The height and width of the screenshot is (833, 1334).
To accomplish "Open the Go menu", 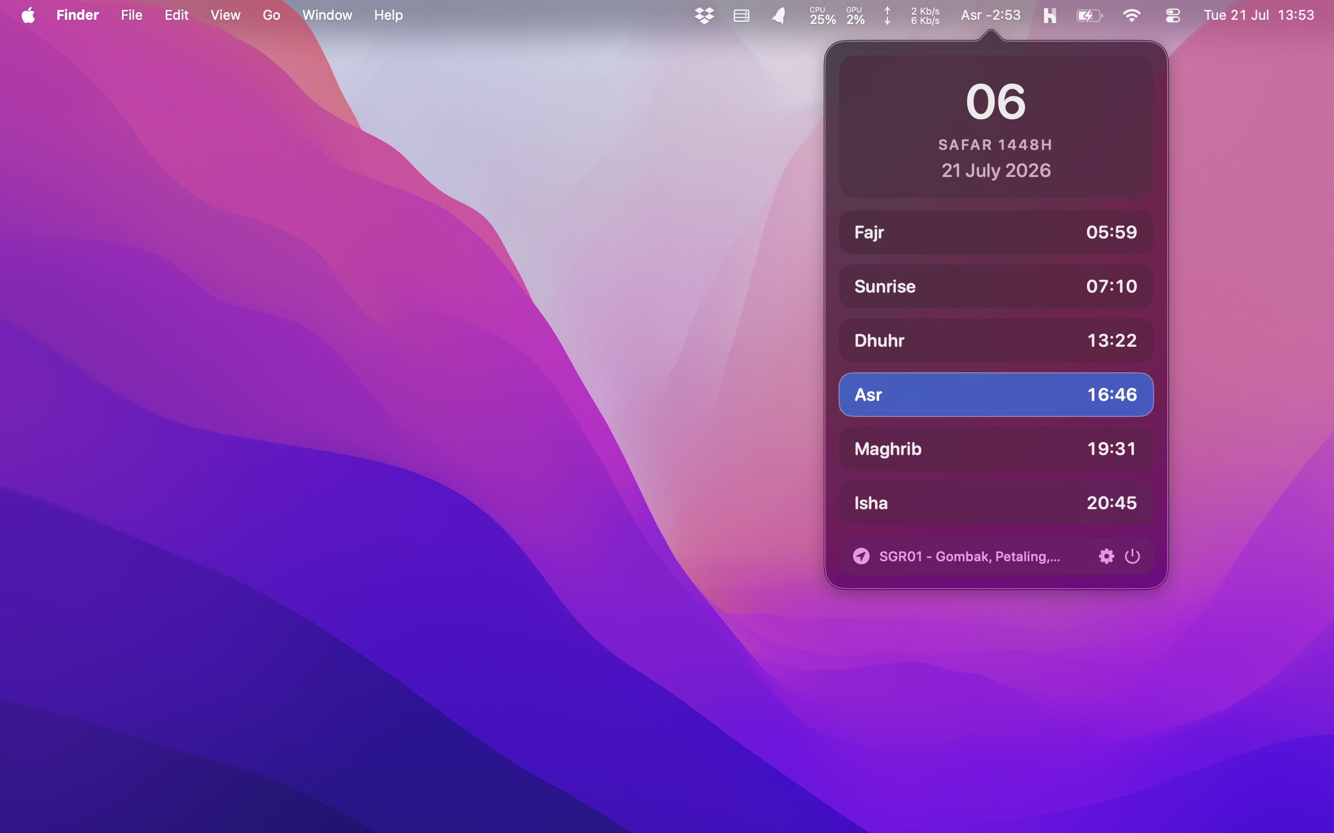I will coord(271,15).
